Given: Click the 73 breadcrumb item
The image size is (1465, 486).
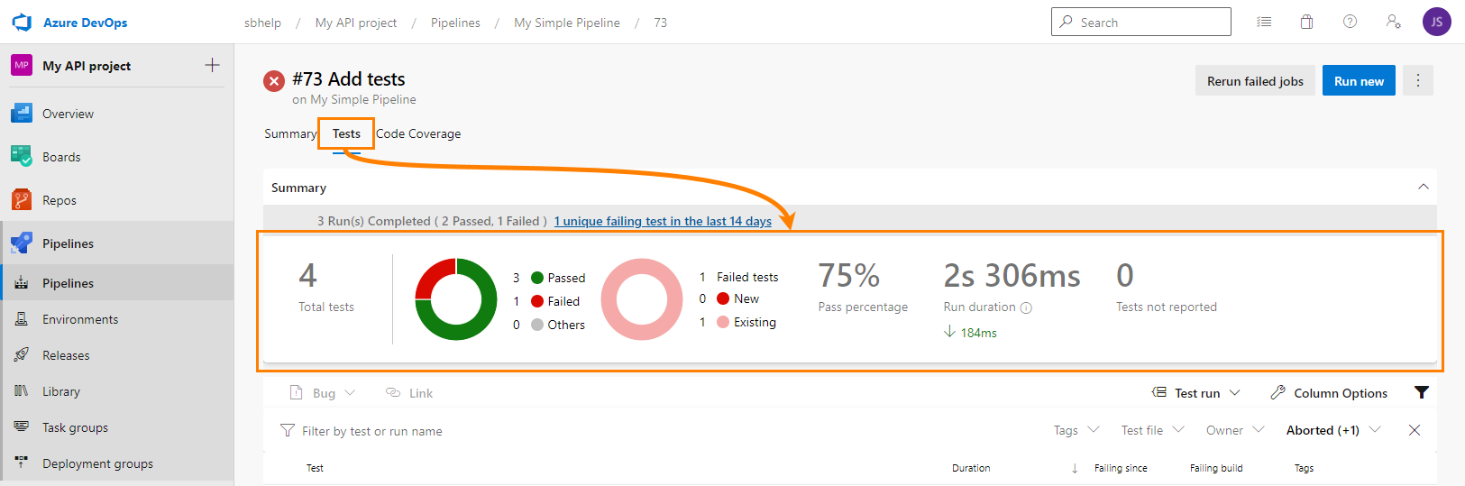Looking at the screenshot, I should 661,23.
